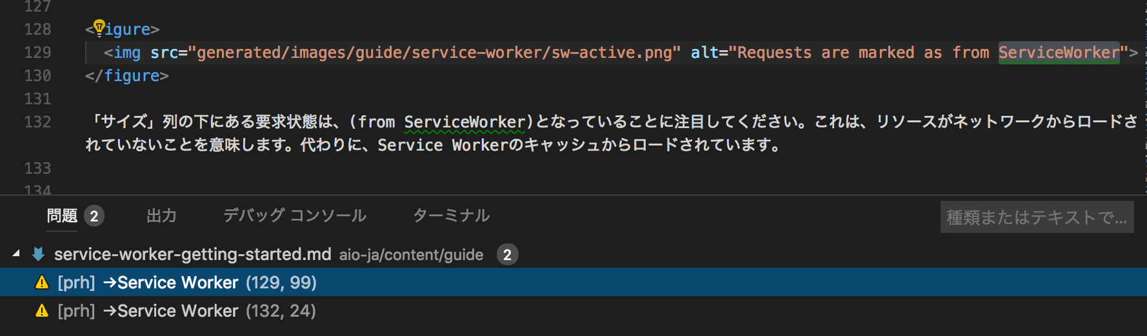The height and width of the screenshot is (336, 1147).
Task: Click line number 133 in the gutter
Action: pyautogui.click(x=37, y=168)
